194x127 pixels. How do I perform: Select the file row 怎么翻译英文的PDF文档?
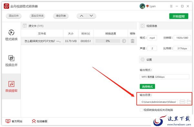(79, 41)
